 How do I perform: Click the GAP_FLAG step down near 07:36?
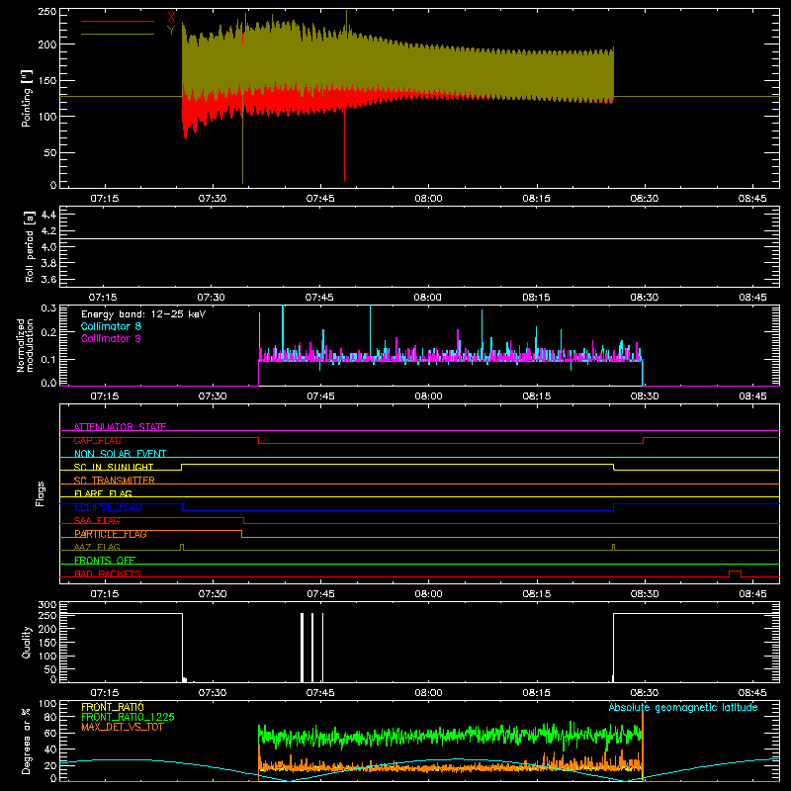[259, 440]
